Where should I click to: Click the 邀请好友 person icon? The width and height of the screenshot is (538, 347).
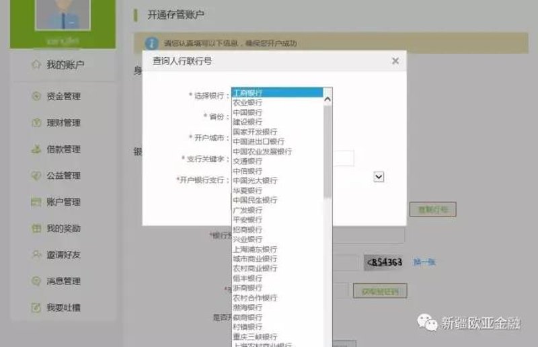click(36, 255)
